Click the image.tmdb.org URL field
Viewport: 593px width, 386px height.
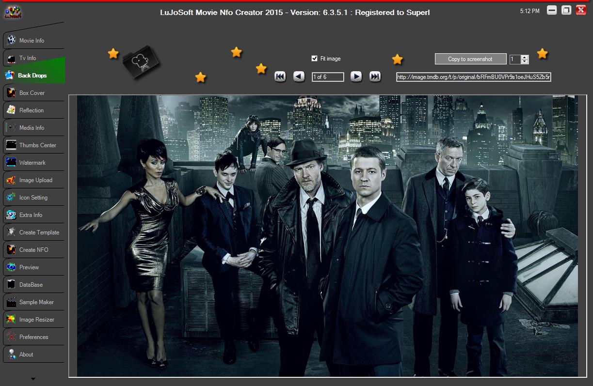coord(474,77)
